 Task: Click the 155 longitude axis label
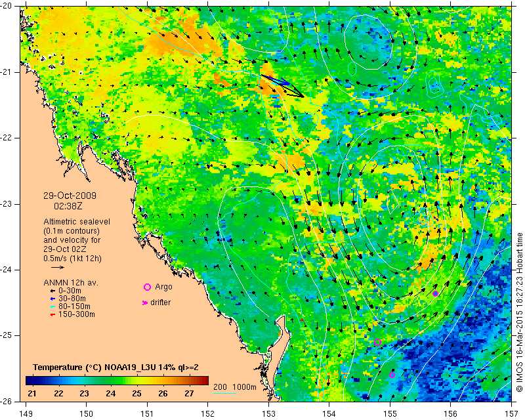pos(390,413)
